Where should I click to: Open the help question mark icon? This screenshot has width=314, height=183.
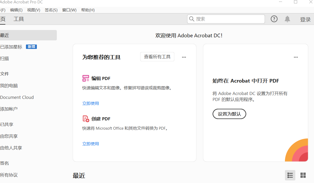coord(274,19)
